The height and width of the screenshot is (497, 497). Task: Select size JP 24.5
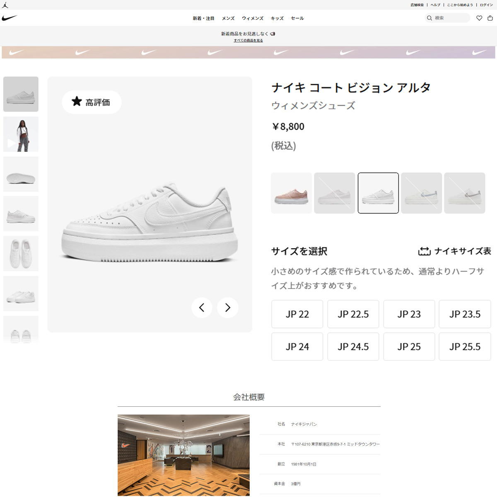(353, 346)
